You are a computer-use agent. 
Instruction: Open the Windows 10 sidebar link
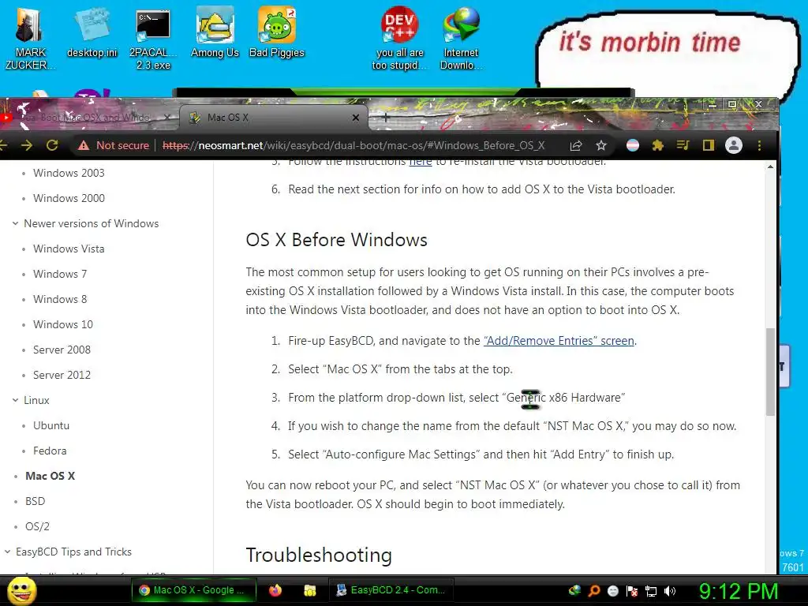[x=63, y=324]
